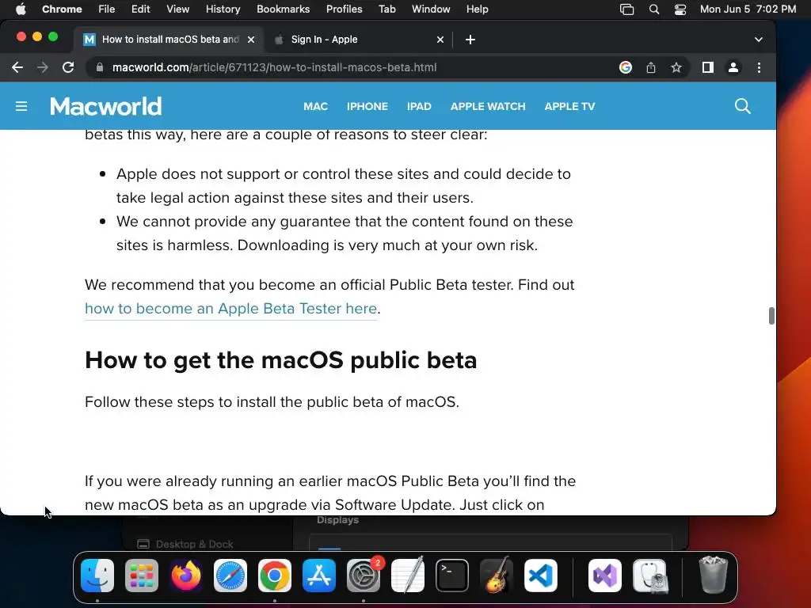Open the File menu

tap(107, 9)
